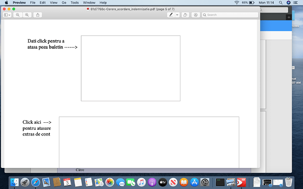
Task: Open the View menu
Action: click(x=54, y=3)
